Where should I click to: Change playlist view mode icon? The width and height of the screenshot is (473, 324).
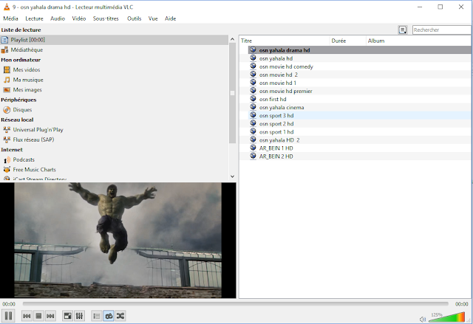point(403,30)
